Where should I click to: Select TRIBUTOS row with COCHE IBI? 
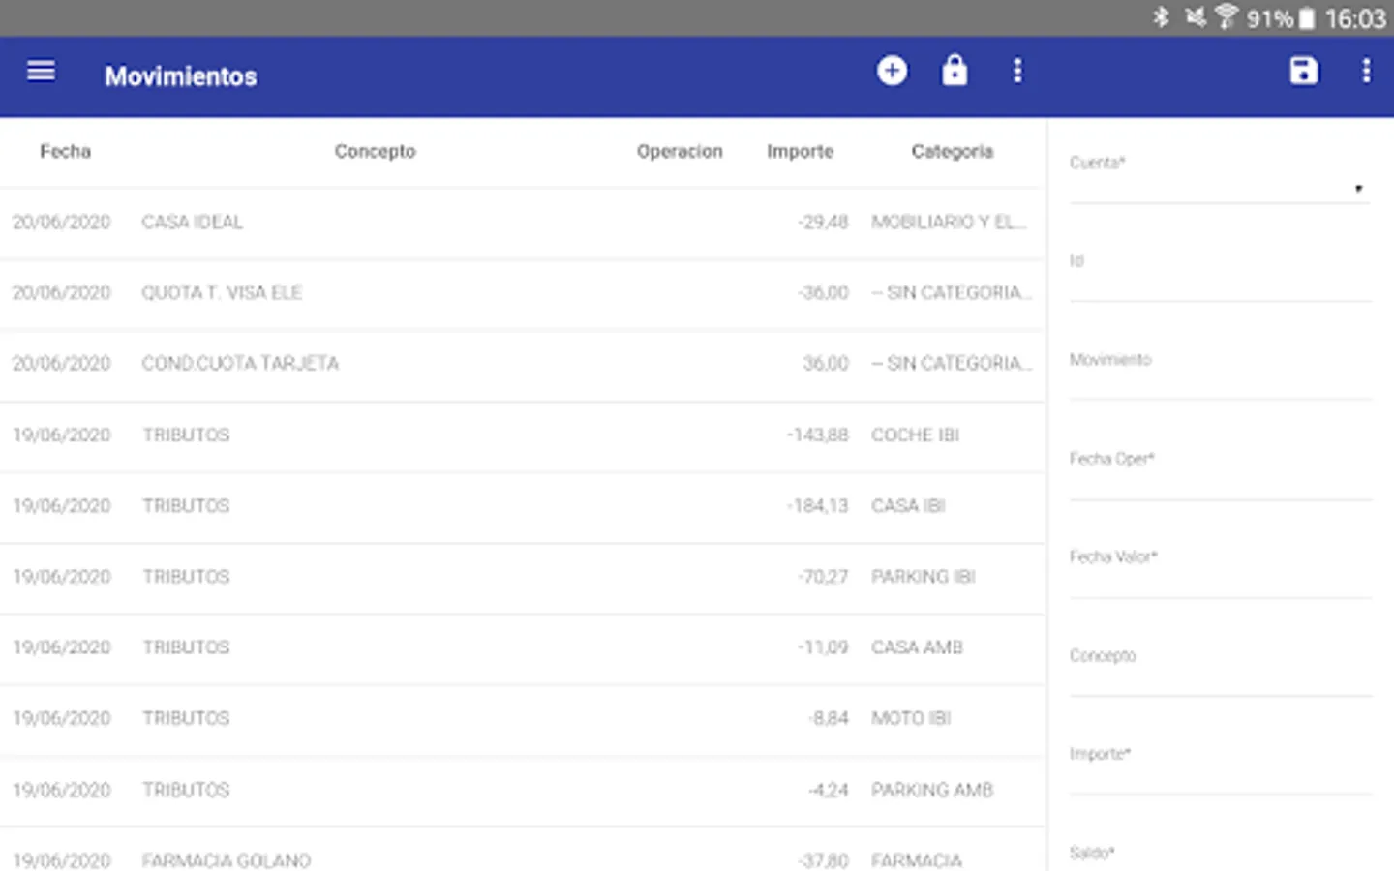523,435
